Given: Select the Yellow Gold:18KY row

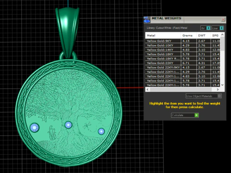Looking at the screenshot, I should pyautogui.click(x=183, y=54).
